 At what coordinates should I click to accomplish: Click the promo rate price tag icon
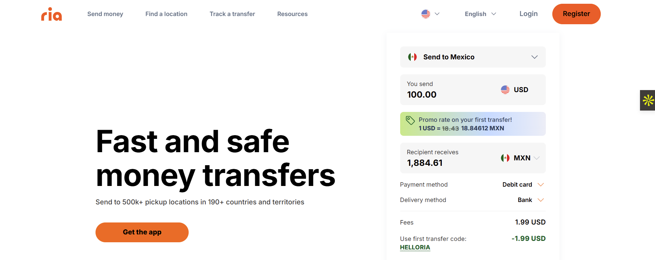pos(410,120)
